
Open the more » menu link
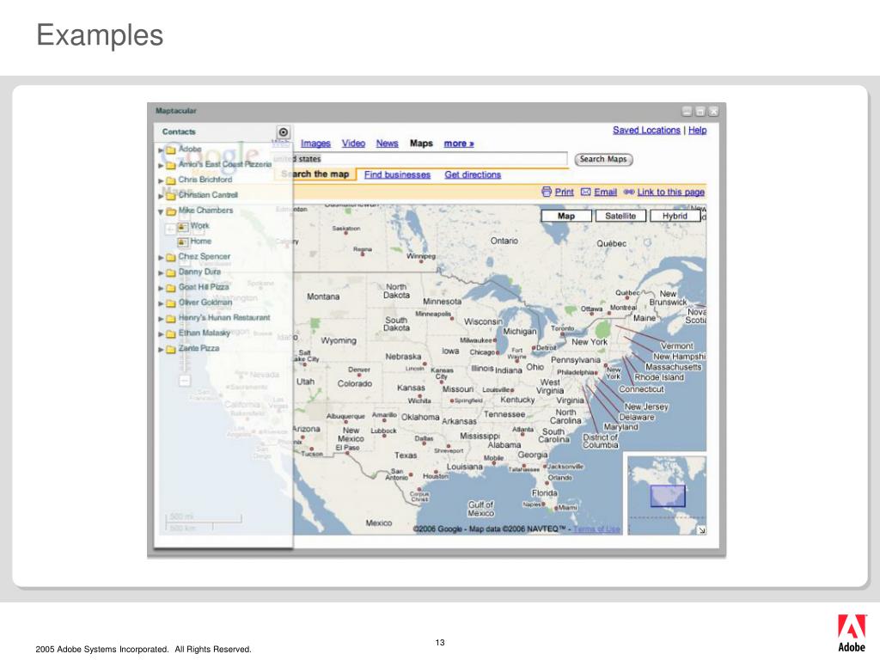(x=459, y=144)
